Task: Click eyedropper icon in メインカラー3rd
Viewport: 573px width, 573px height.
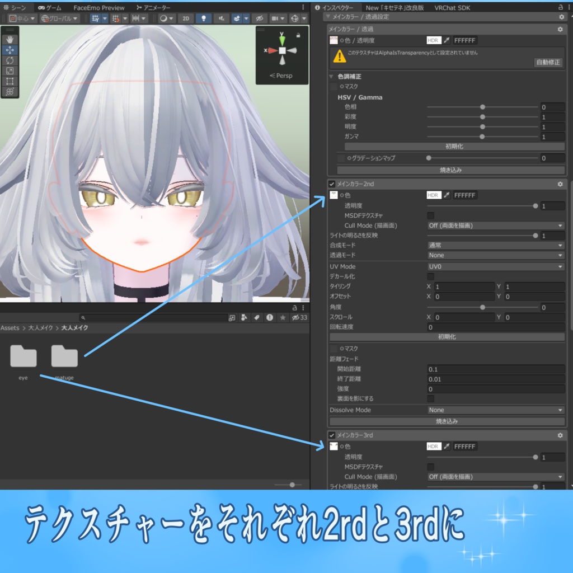Action: 447,446
